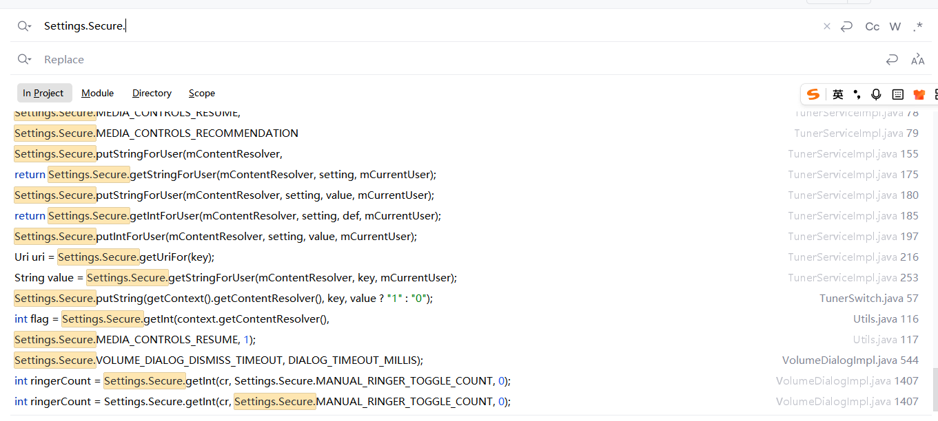Click file label Utils.java 116
The height and width of the screenshot is (421, 938).
tap(886, 319)
